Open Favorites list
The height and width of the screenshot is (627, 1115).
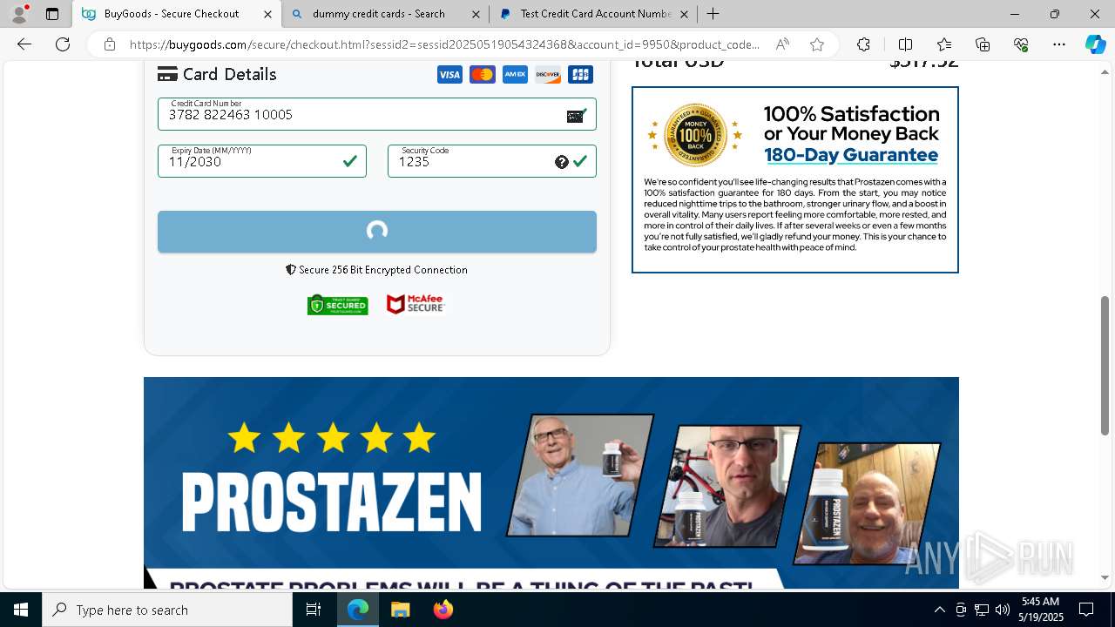[x=944, y=44]
